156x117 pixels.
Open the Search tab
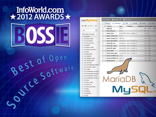[x=134, y=23]
